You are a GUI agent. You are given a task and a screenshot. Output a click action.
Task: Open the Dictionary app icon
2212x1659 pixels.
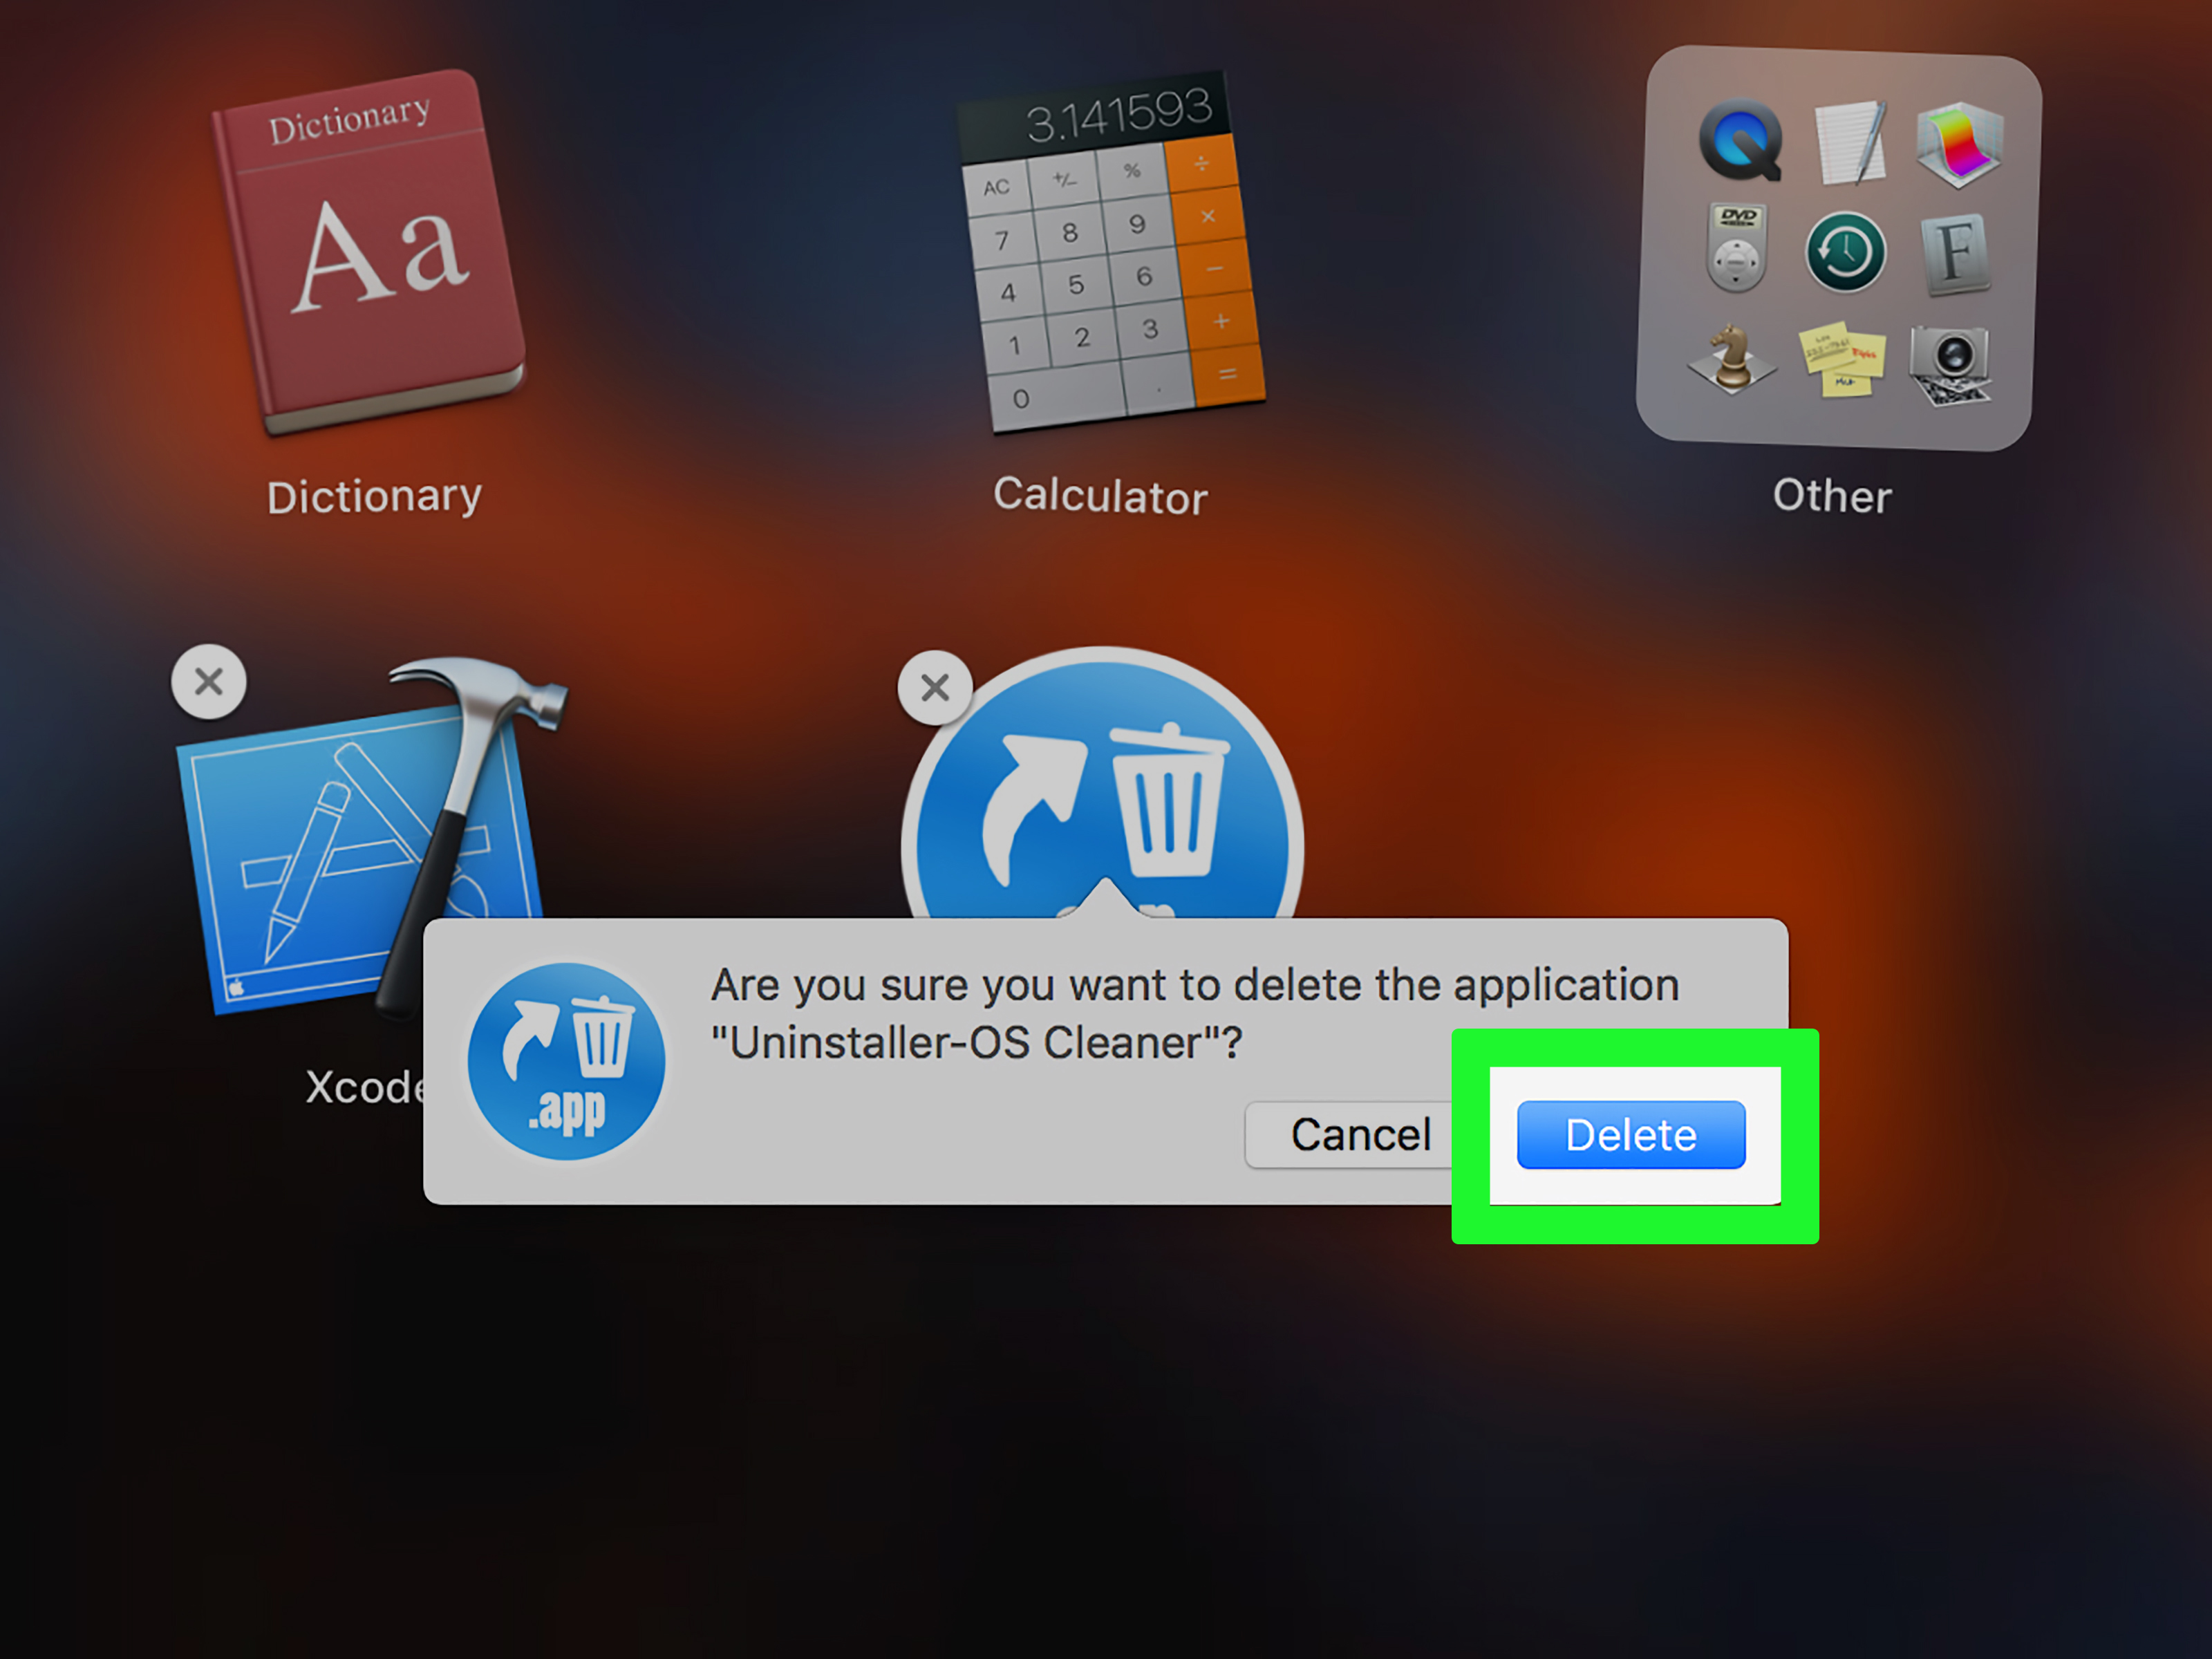coord(368,252)
